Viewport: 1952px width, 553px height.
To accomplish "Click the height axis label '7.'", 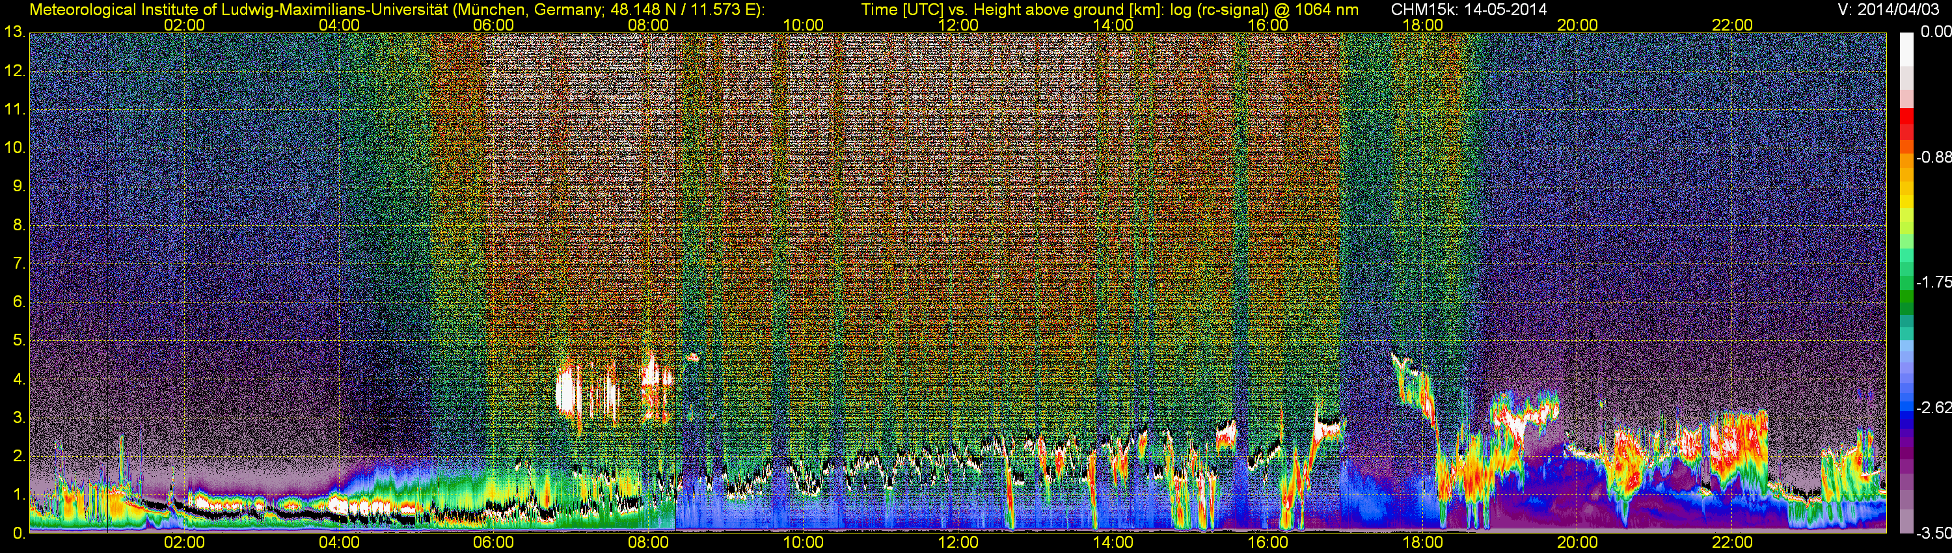I will [x=19, y=263].
